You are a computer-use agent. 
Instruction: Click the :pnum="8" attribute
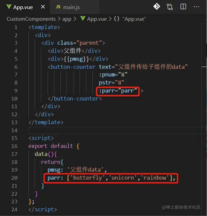[x=113, y=75]
